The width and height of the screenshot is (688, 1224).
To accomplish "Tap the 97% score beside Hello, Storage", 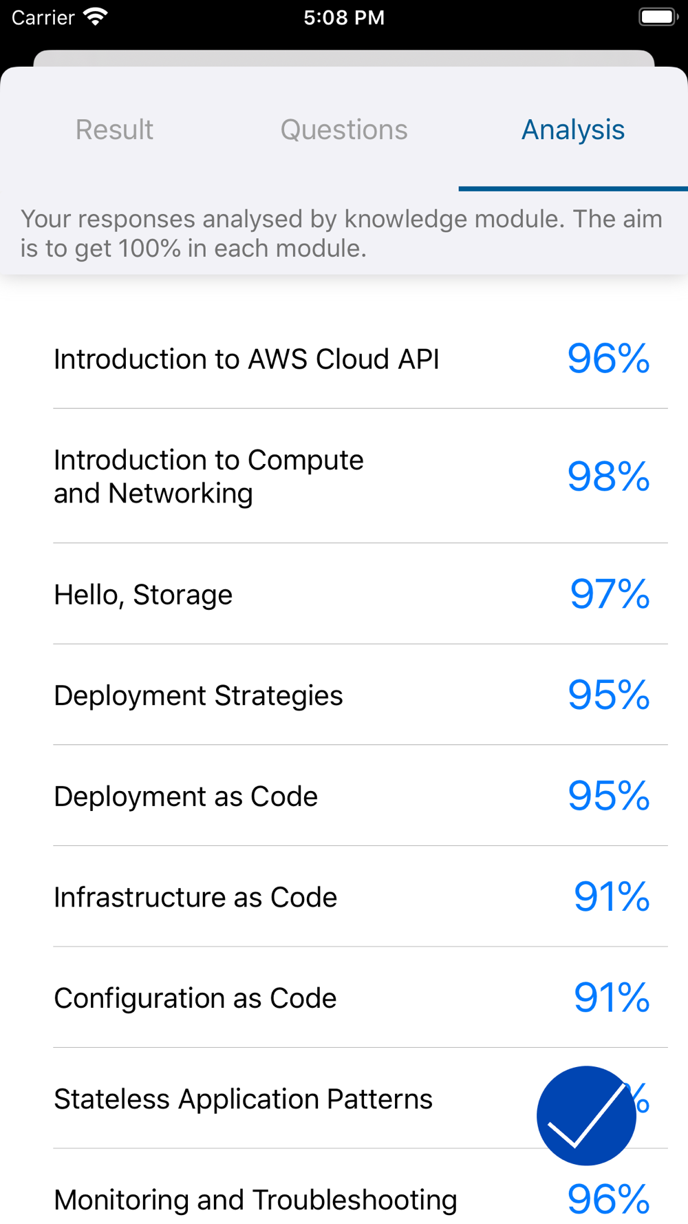I will click(610, 594).
